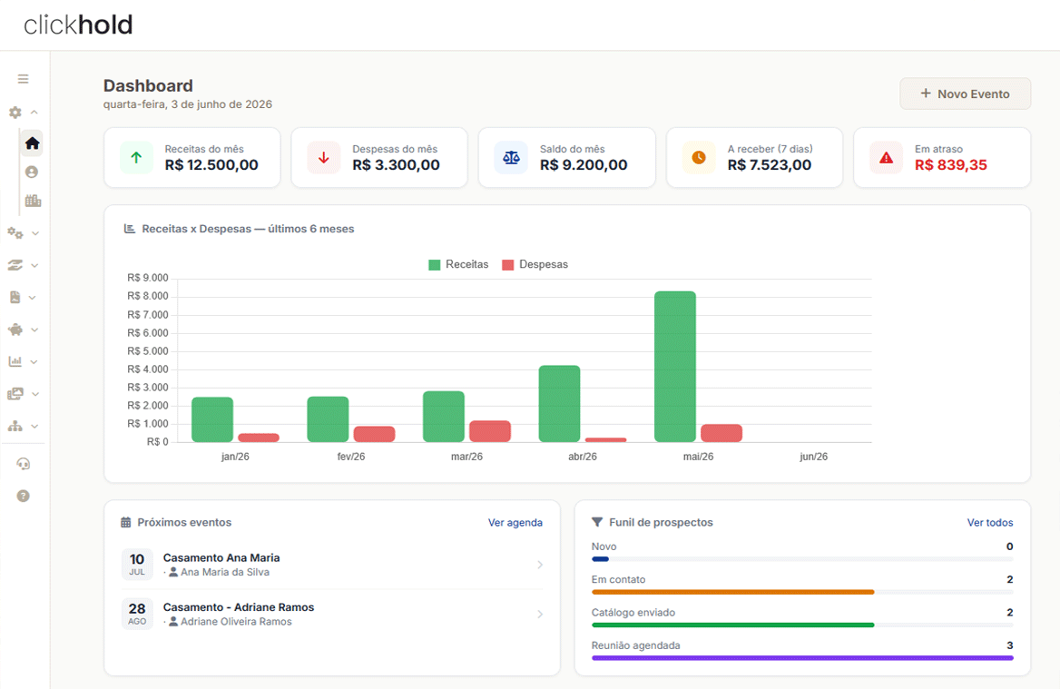The image size is (1060, 689).
Task: Click the R$ 839,35 overdue amount
Action: (x=950, y=165)
